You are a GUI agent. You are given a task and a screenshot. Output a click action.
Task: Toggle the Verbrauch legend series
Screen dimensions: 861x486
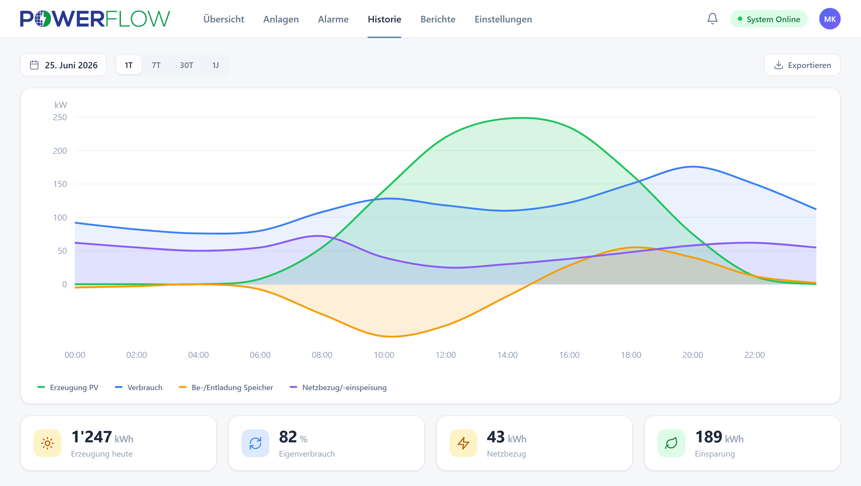coord(139,388)
